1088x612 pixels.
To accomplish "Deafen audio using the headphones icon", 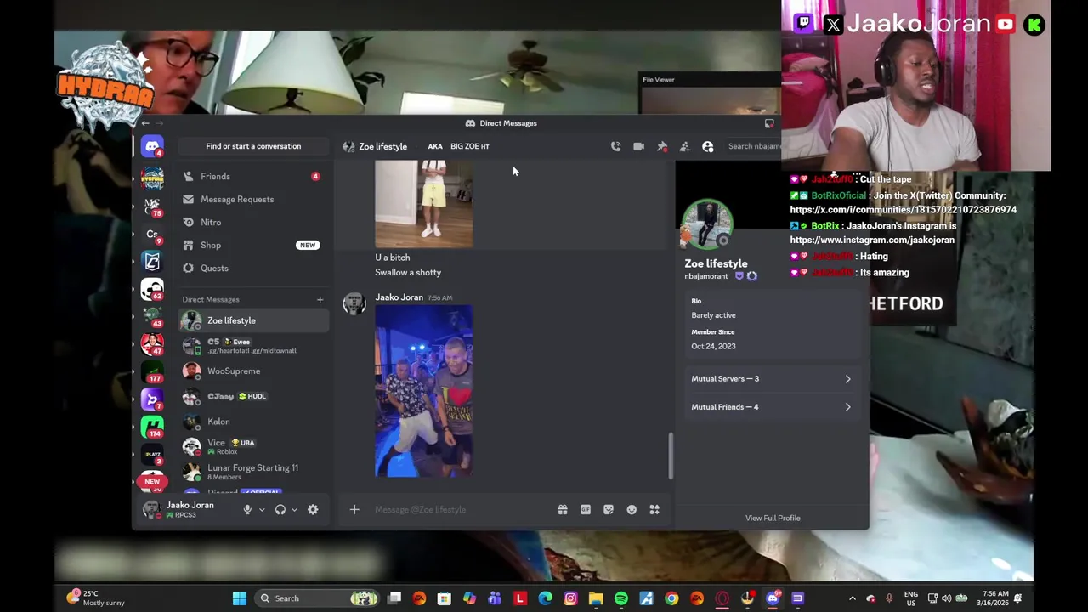I will tap(280, 509).
